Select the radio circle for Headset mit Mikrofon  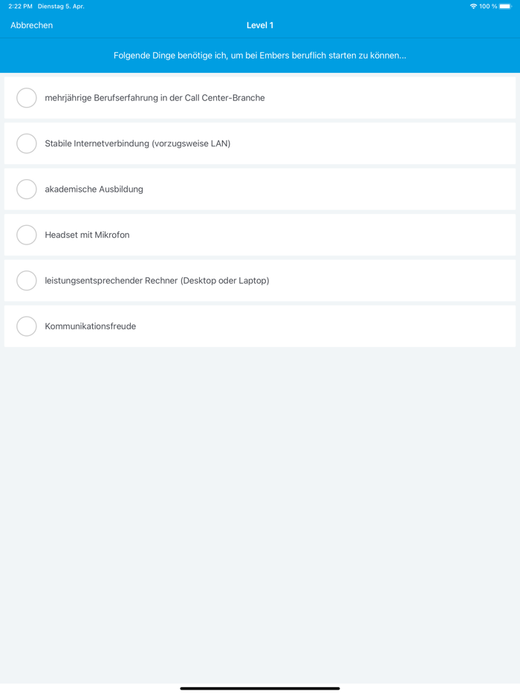[x=27, y=235]
